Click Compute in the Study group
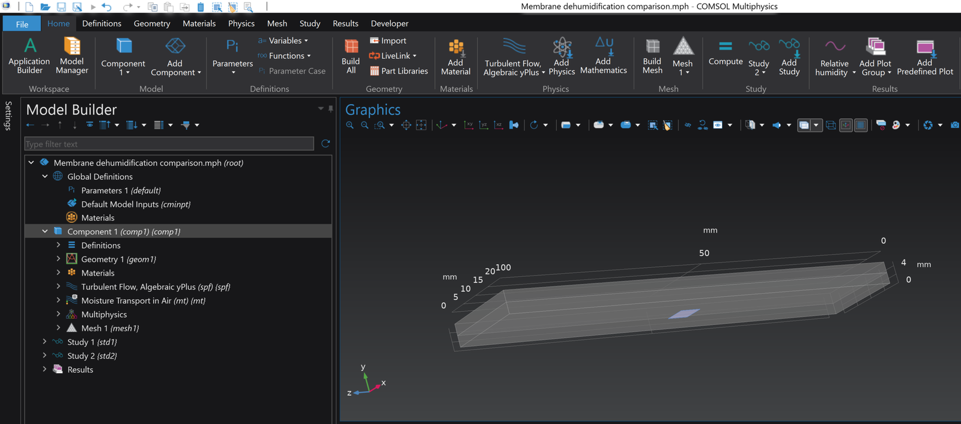This screenshot has height=424, width=961. 725,53
